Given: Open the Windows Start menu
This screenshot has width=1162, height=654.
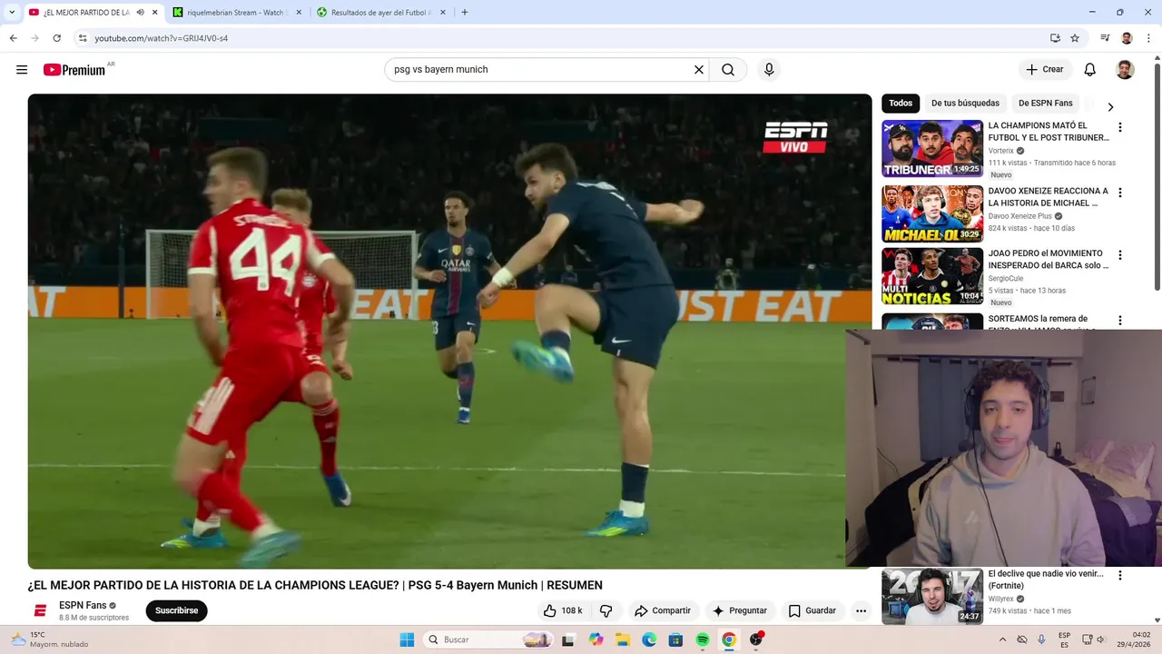Looking at the screenshot, I should pyautogui.click(x=407, y=639).
